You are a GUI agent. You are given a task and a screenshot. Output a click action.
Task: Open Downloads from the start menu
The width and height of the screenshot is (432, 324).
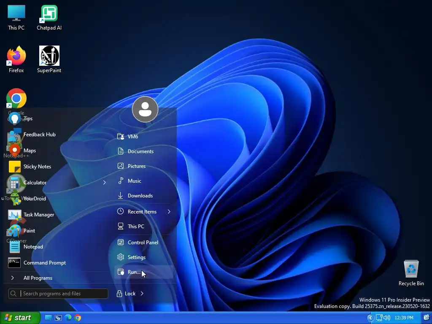(x=144, y=196)
